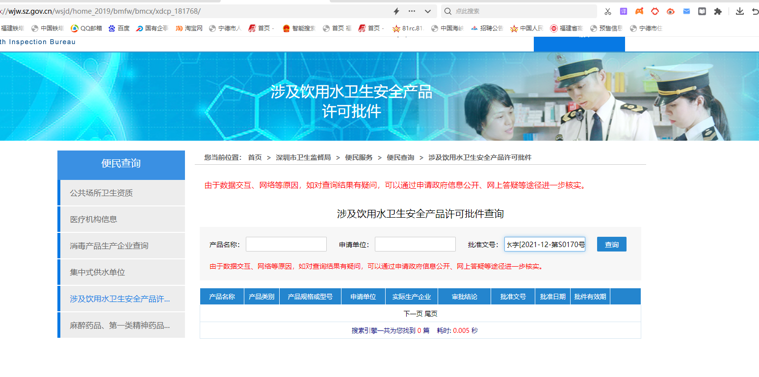This screenshot has width=759, height=377.
Task: Open the 淘宝网 bookmark
Action: tap(189, 28)
